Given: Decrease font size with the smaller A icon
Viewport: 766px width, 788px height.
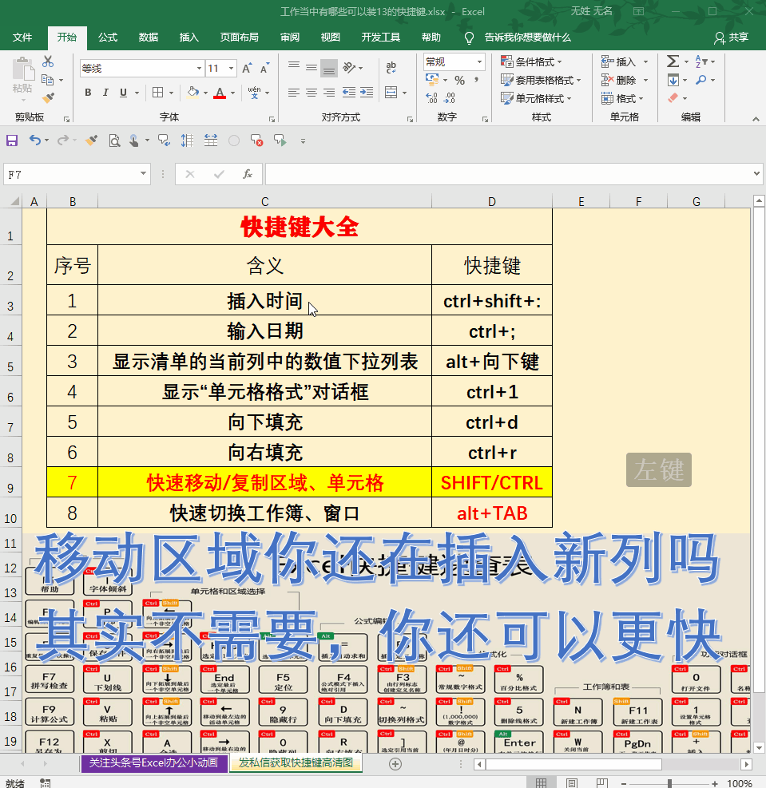Looking at the screenshot, I should pyautogui.click(x=264, y=69).
